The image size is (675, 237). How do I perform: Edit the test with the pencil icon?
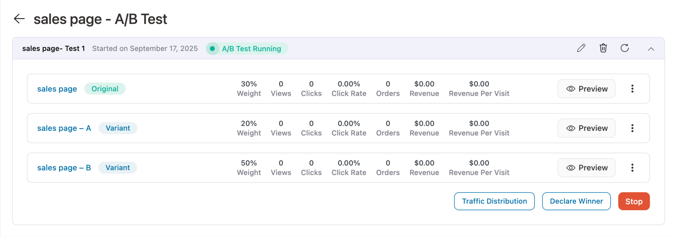[x=581, y=48]
